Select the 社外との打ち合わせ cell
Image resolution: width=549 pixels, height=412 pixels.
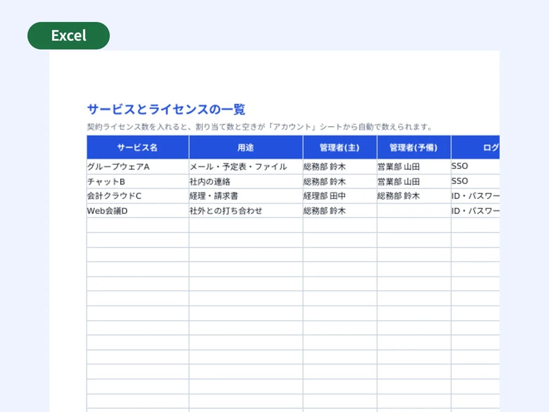pos(246,211)
